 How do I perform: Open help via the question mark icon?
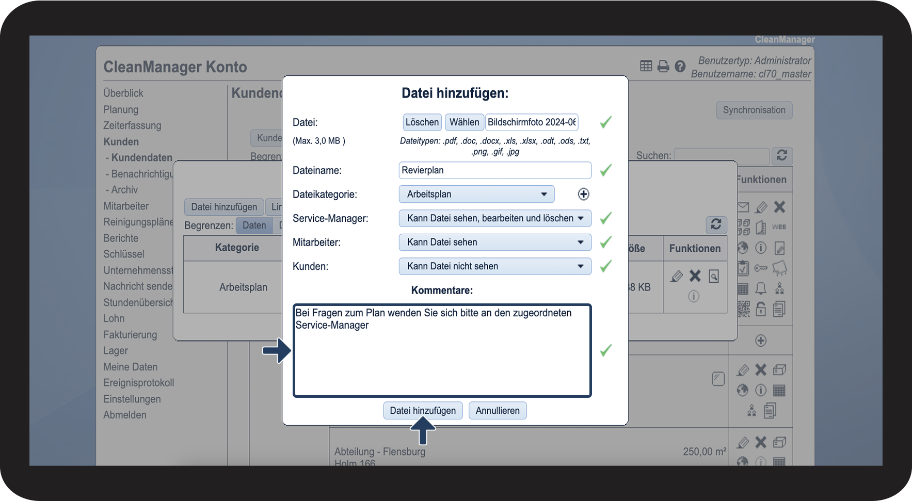(x=680, y=66)
